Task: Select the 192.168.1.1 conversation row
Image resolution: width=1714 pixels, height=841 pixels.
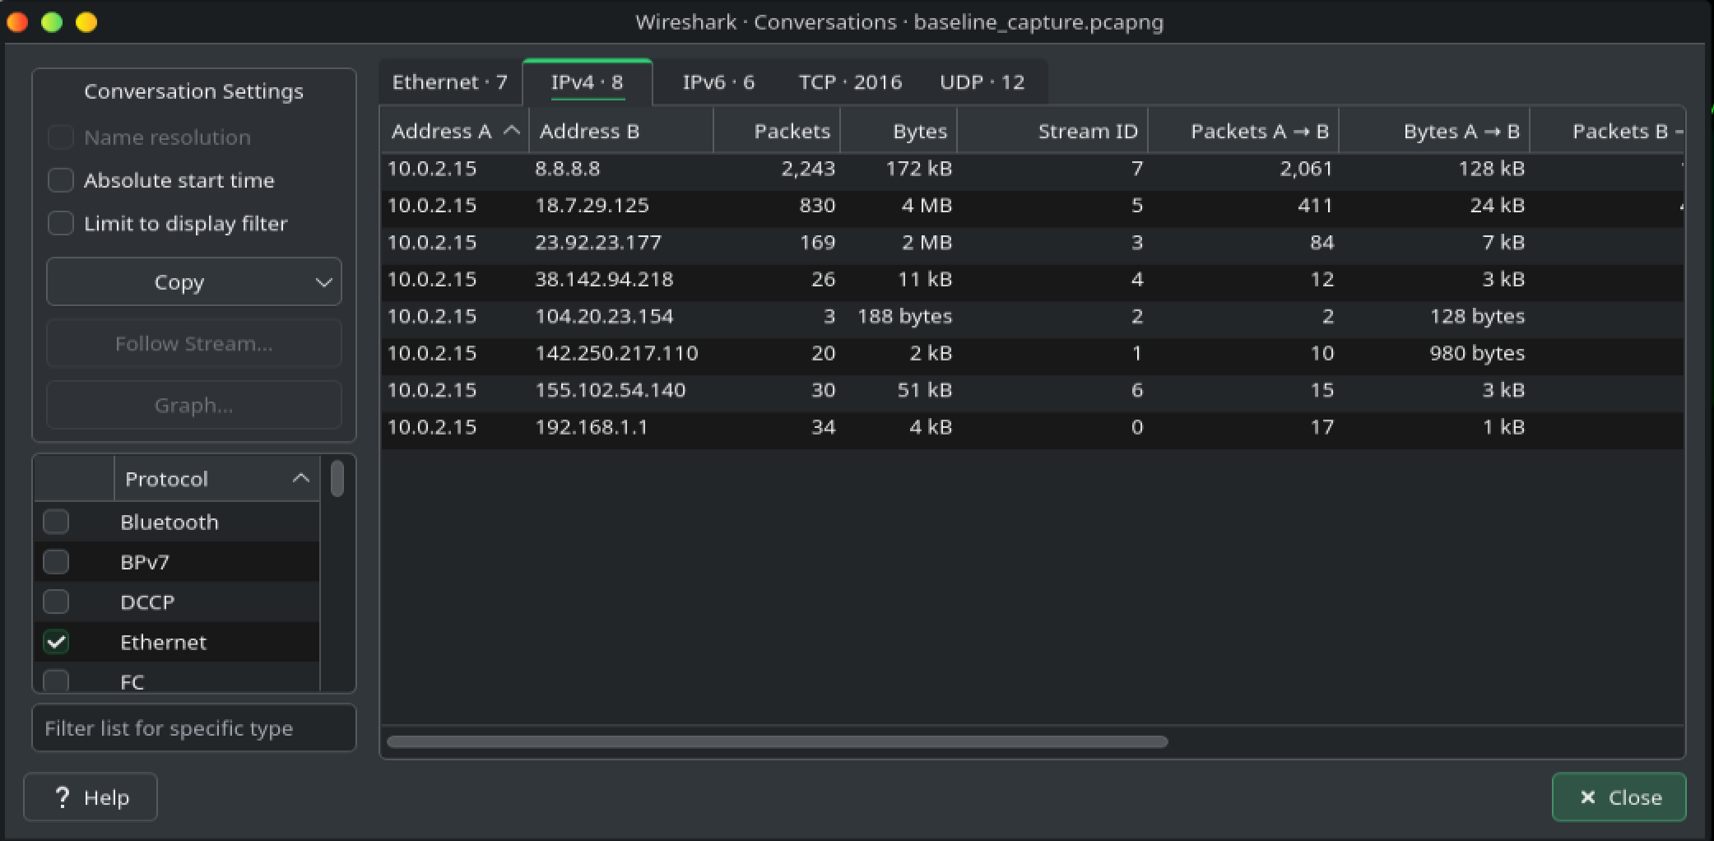Action: click(1032, 427)
